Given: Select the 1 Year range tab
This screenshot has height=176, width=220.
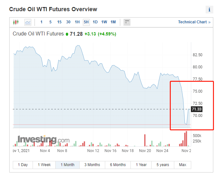Looking at the screenshot, I should [x=141, y=165].
